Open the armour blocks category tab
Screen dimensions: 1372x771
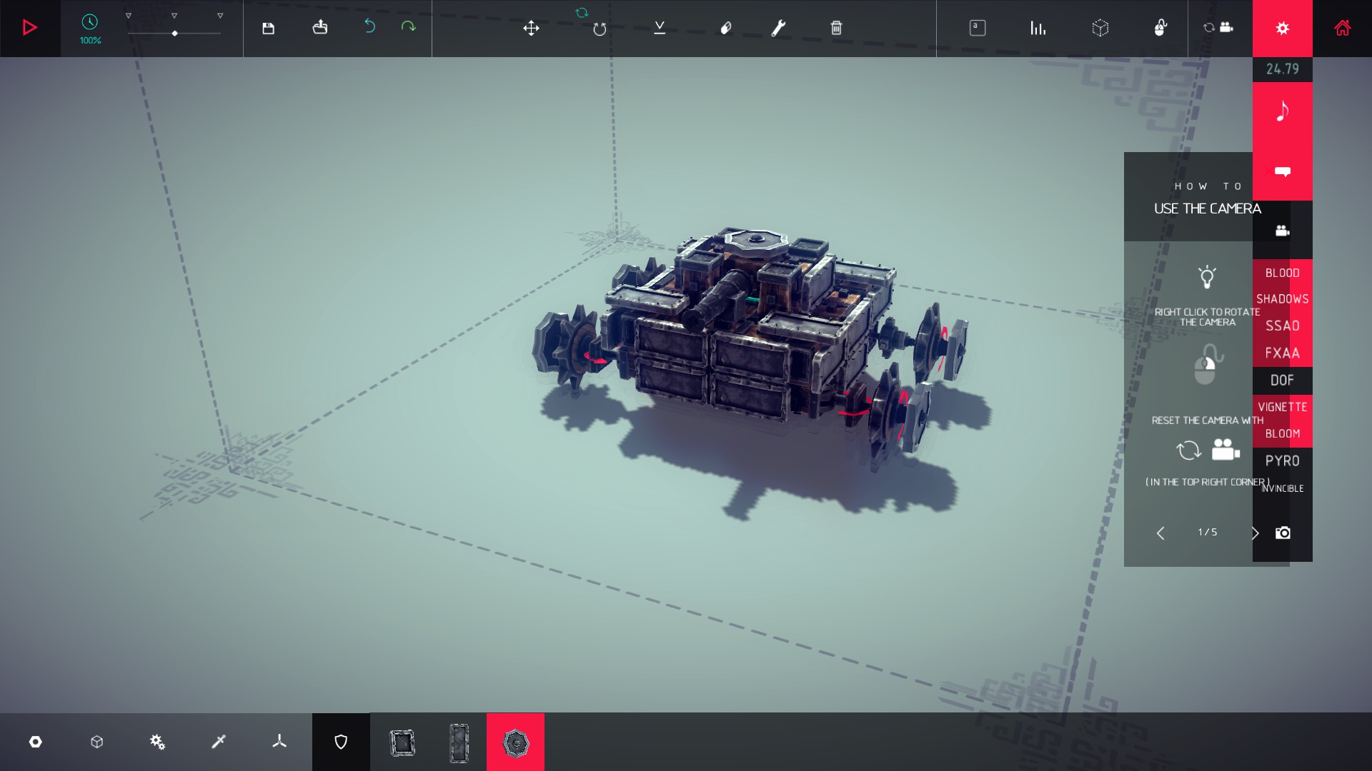[341, 742]
